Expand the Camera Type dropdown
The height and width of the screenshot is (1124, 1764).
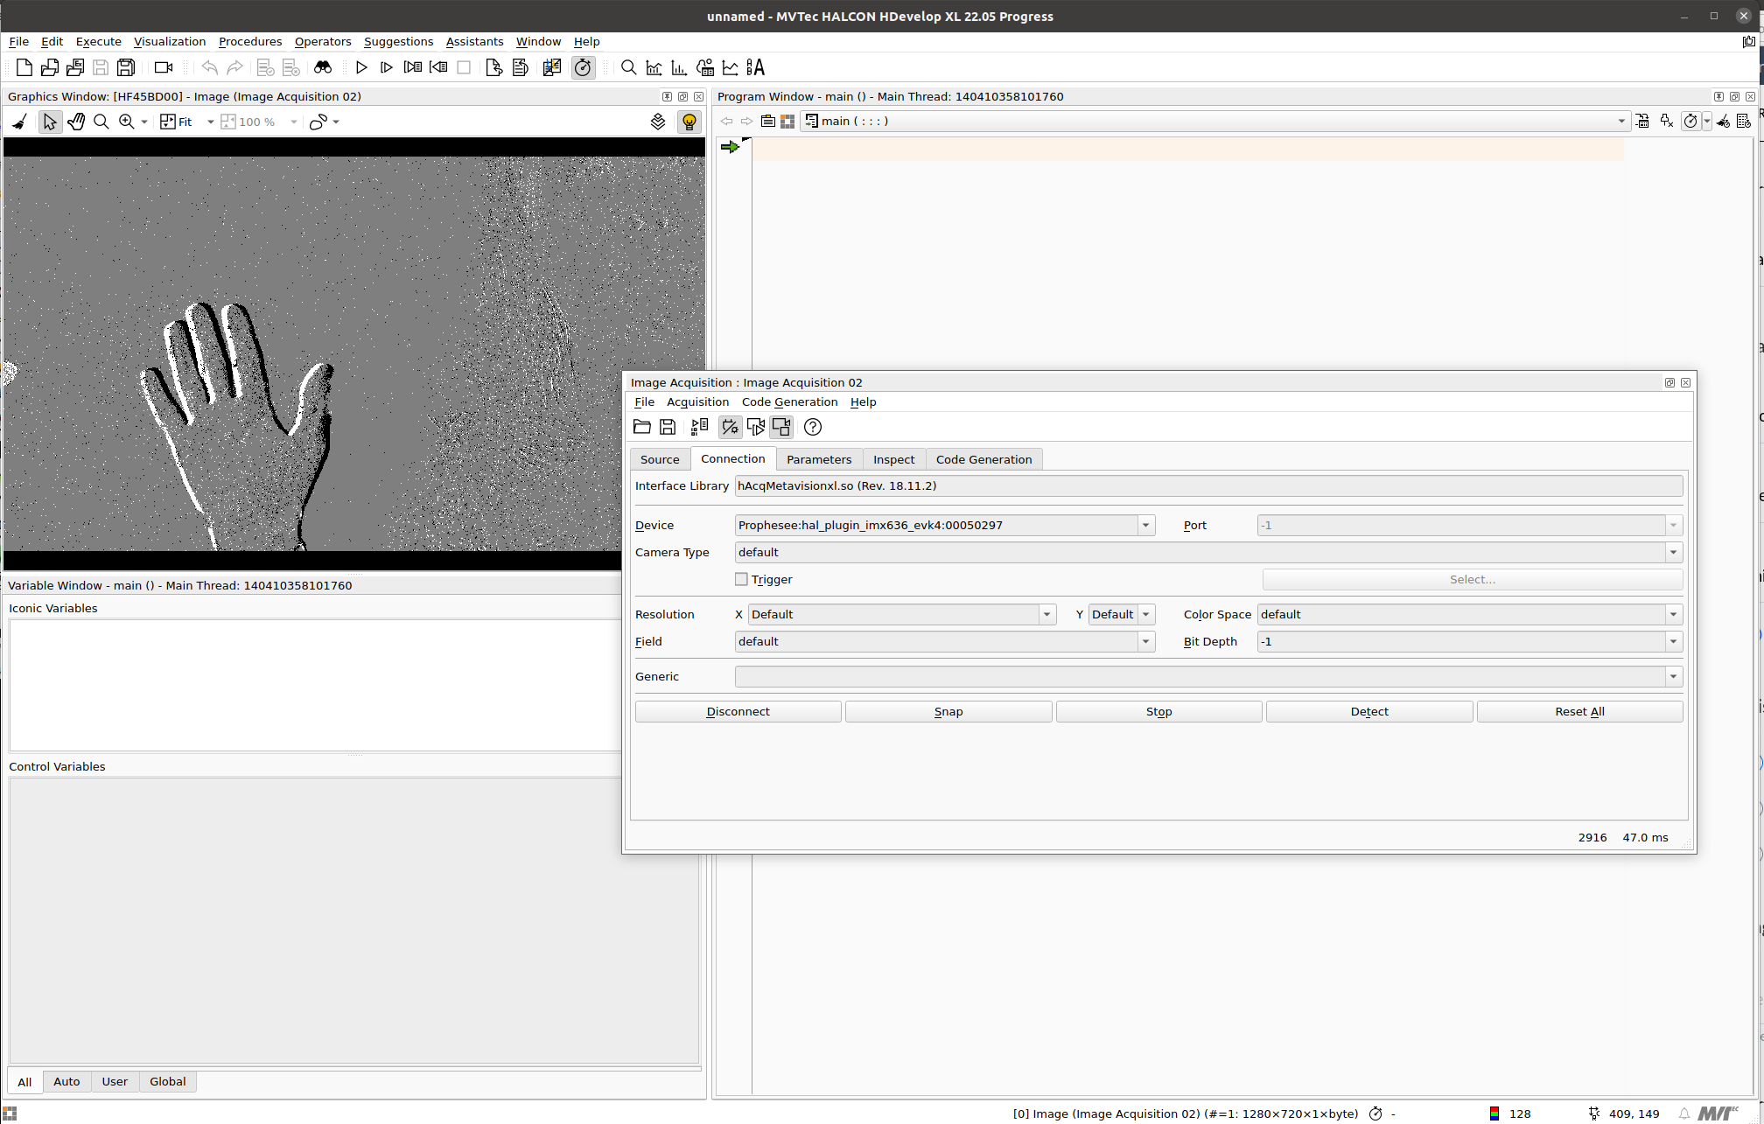tap(1673, 552)
